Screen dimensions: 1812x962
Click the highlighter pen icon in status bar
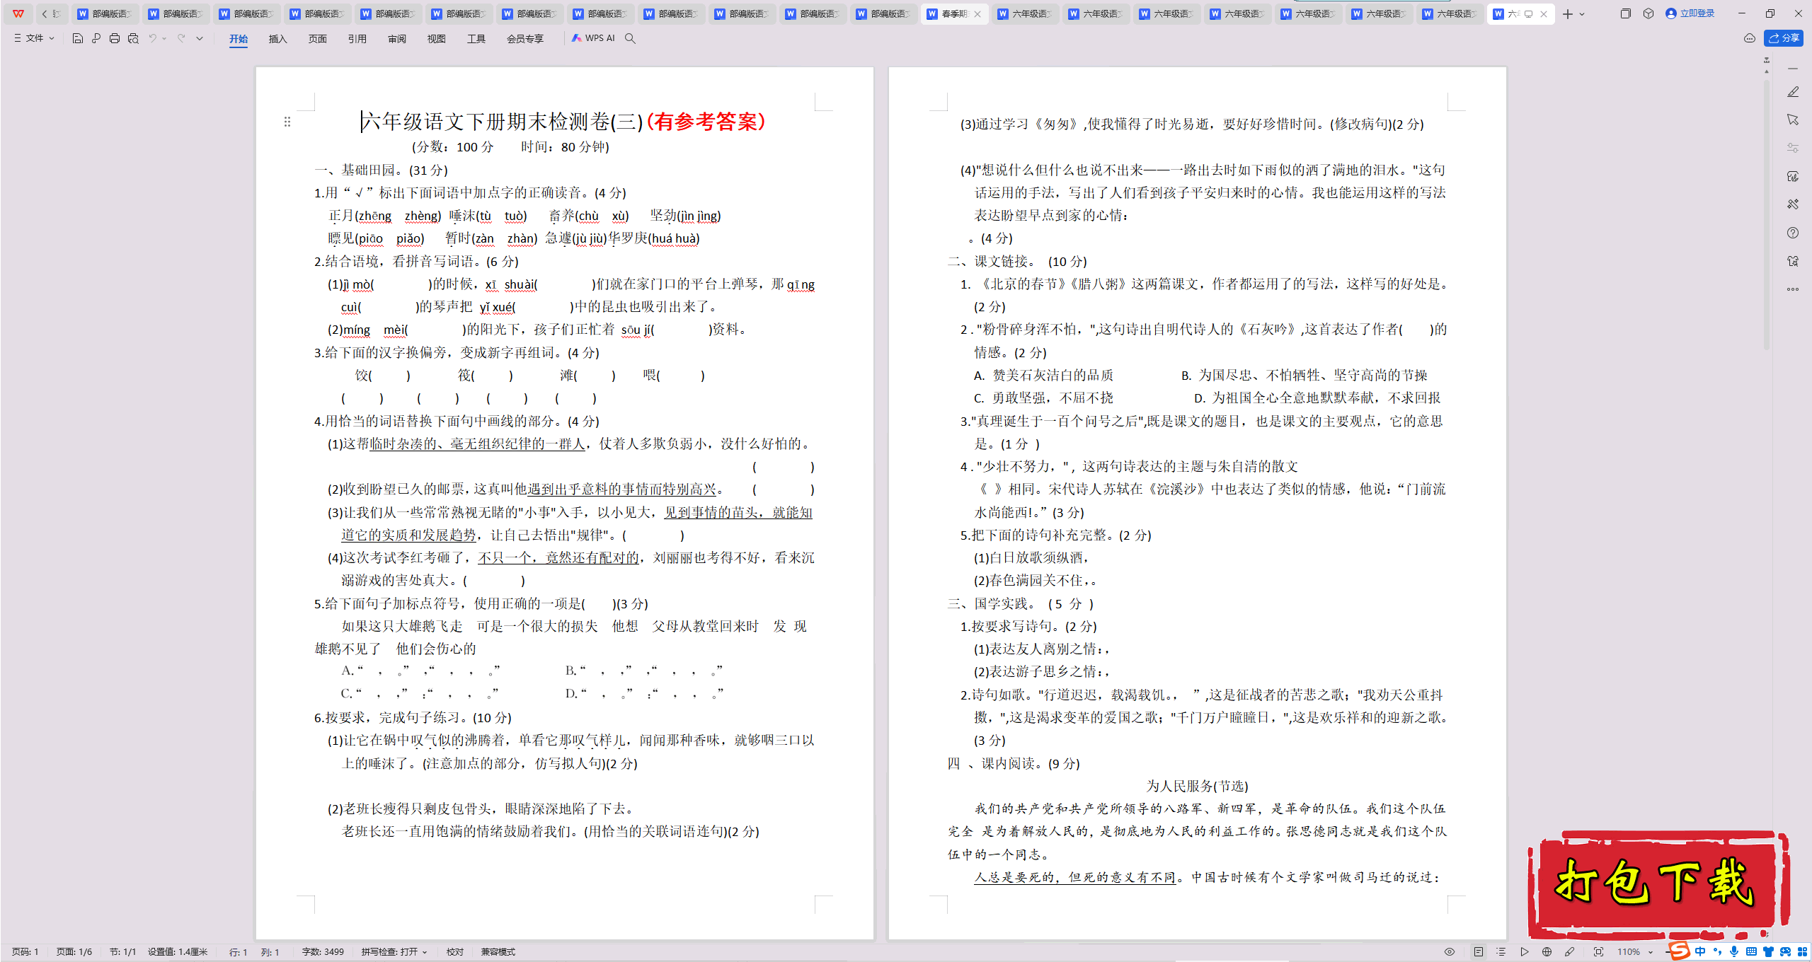coord(1570,952)
